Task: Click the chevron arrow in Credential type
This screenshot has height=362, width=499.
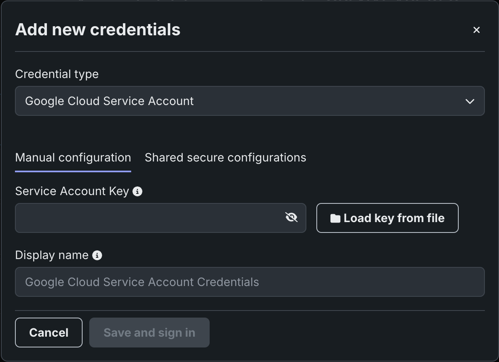Action: pyautogui.click(x=470, y=101)
